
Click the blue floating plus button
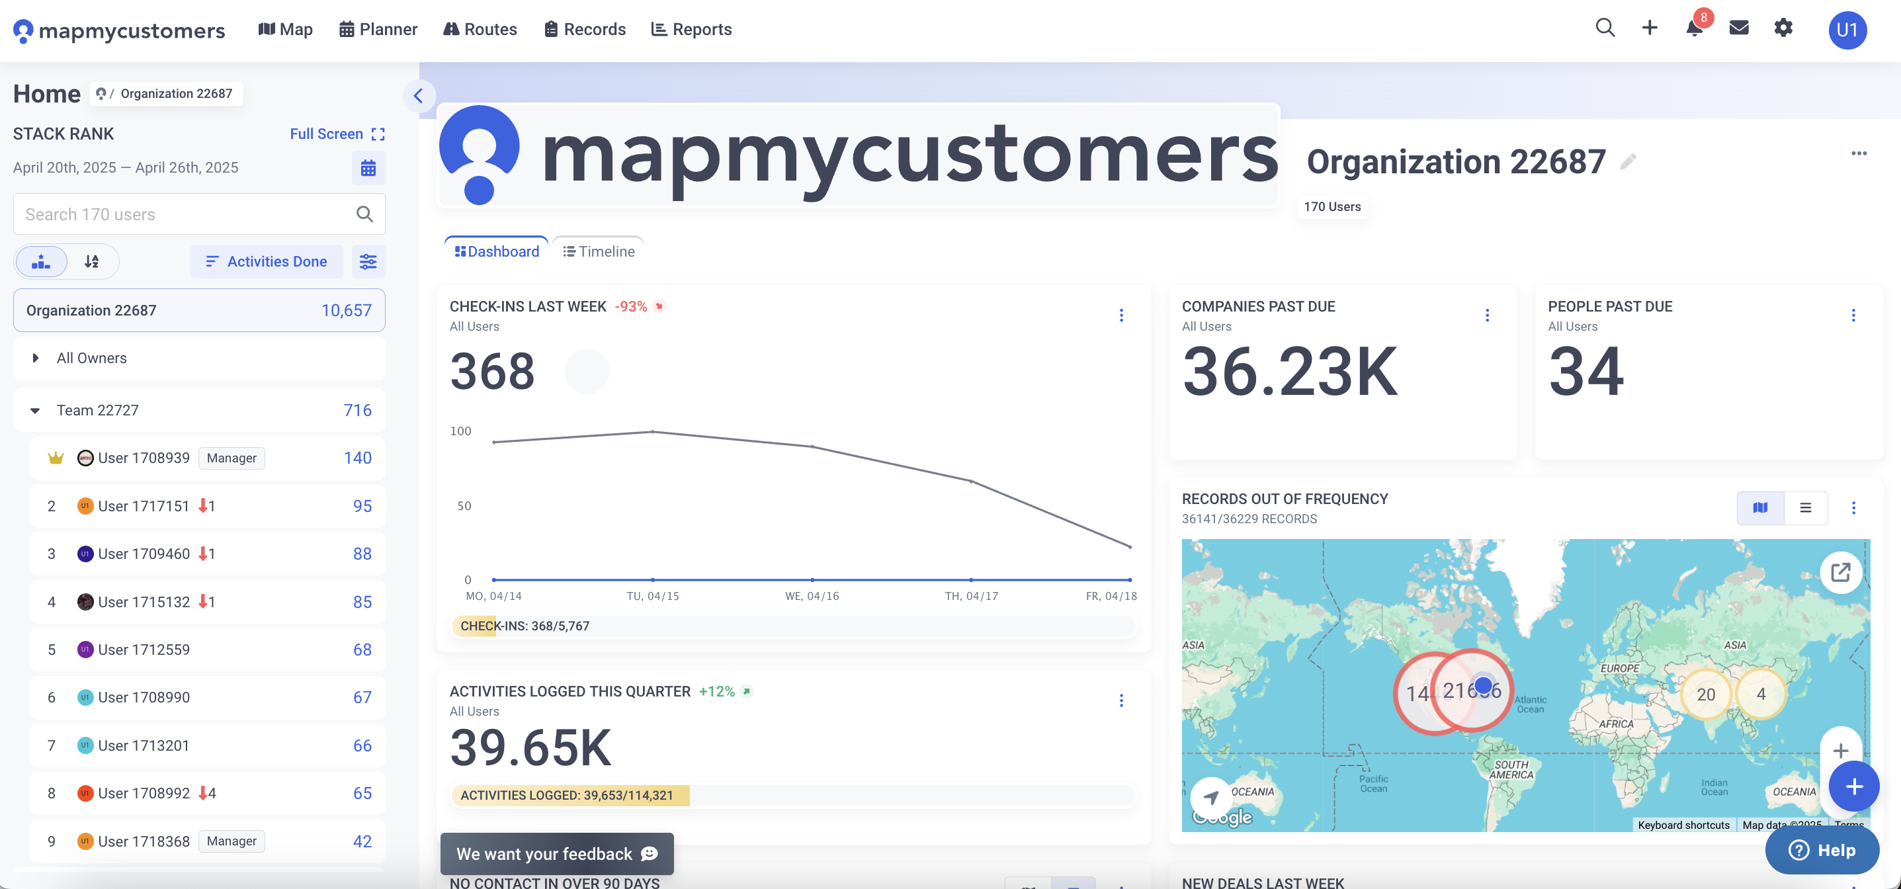(x=1854, y=786)
